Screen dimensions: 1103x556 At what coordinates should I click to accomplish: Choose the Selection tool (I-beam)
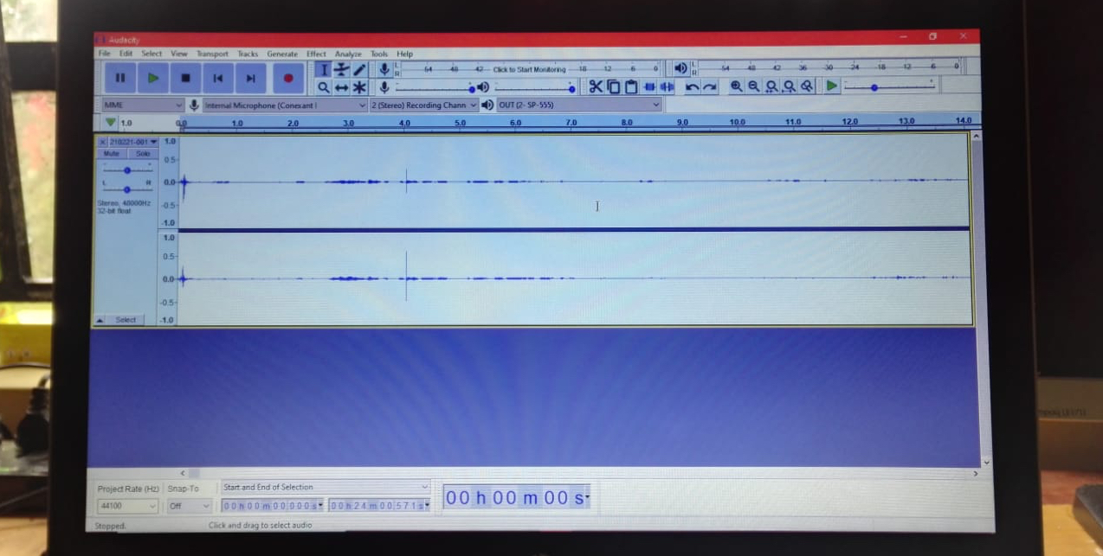323,69
